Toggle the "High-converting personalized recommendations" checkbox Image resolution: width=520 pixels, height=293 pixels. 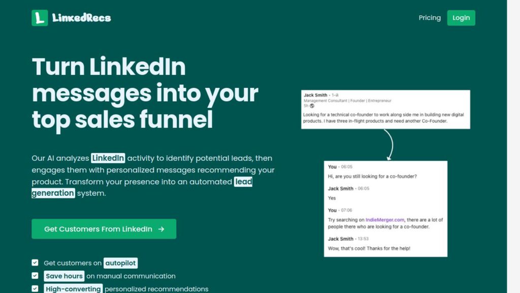(x=35, y=288)
